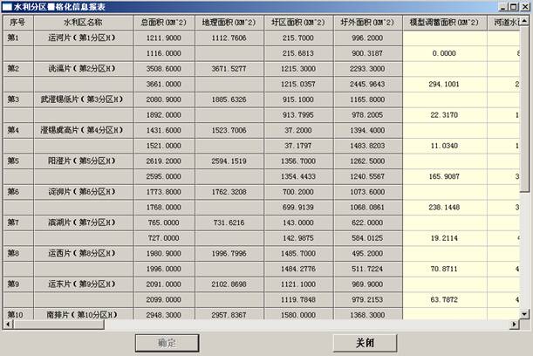Click the window icon in title bar
Screen dimensions: 533x356
tap(7, 6)
